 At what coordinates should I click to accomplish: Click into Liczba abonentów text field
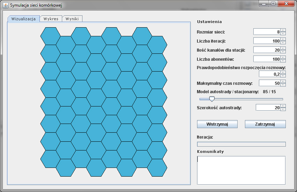267,59
